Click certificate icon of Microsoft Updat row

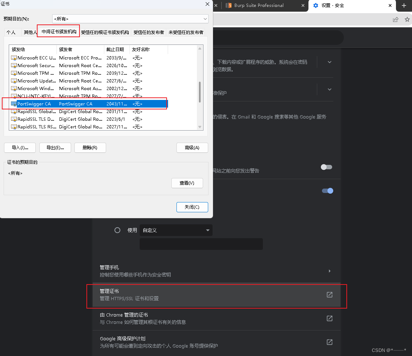13,81
